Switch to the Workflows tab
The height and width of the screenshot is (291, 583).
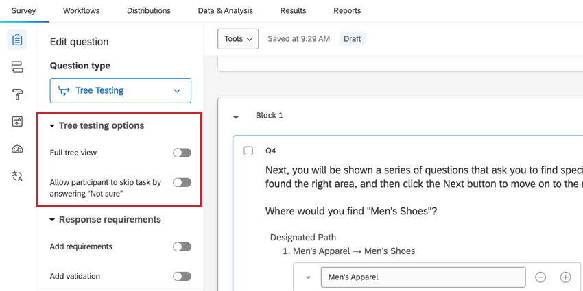point(81,11)
